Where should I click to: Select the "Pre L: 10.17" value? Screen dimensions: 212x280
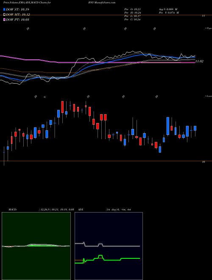pos(132,16)
